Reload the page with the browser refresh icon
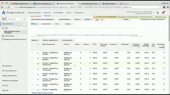The height and width of the screenshot is (95, 170). [9, 7]
